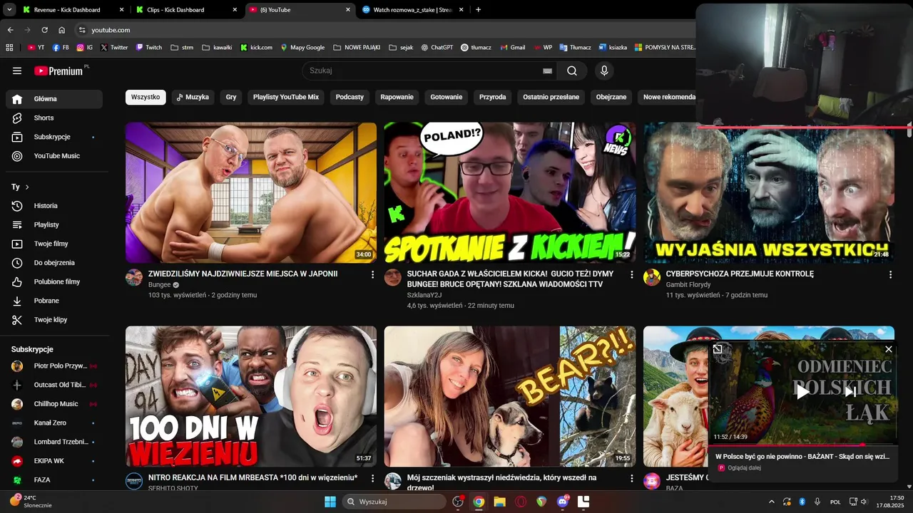Open the Bungee channel avatar

pyautogui.click(x=134, y=277)
